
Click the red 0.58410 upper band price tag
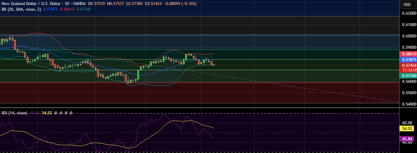coord(408,54)
